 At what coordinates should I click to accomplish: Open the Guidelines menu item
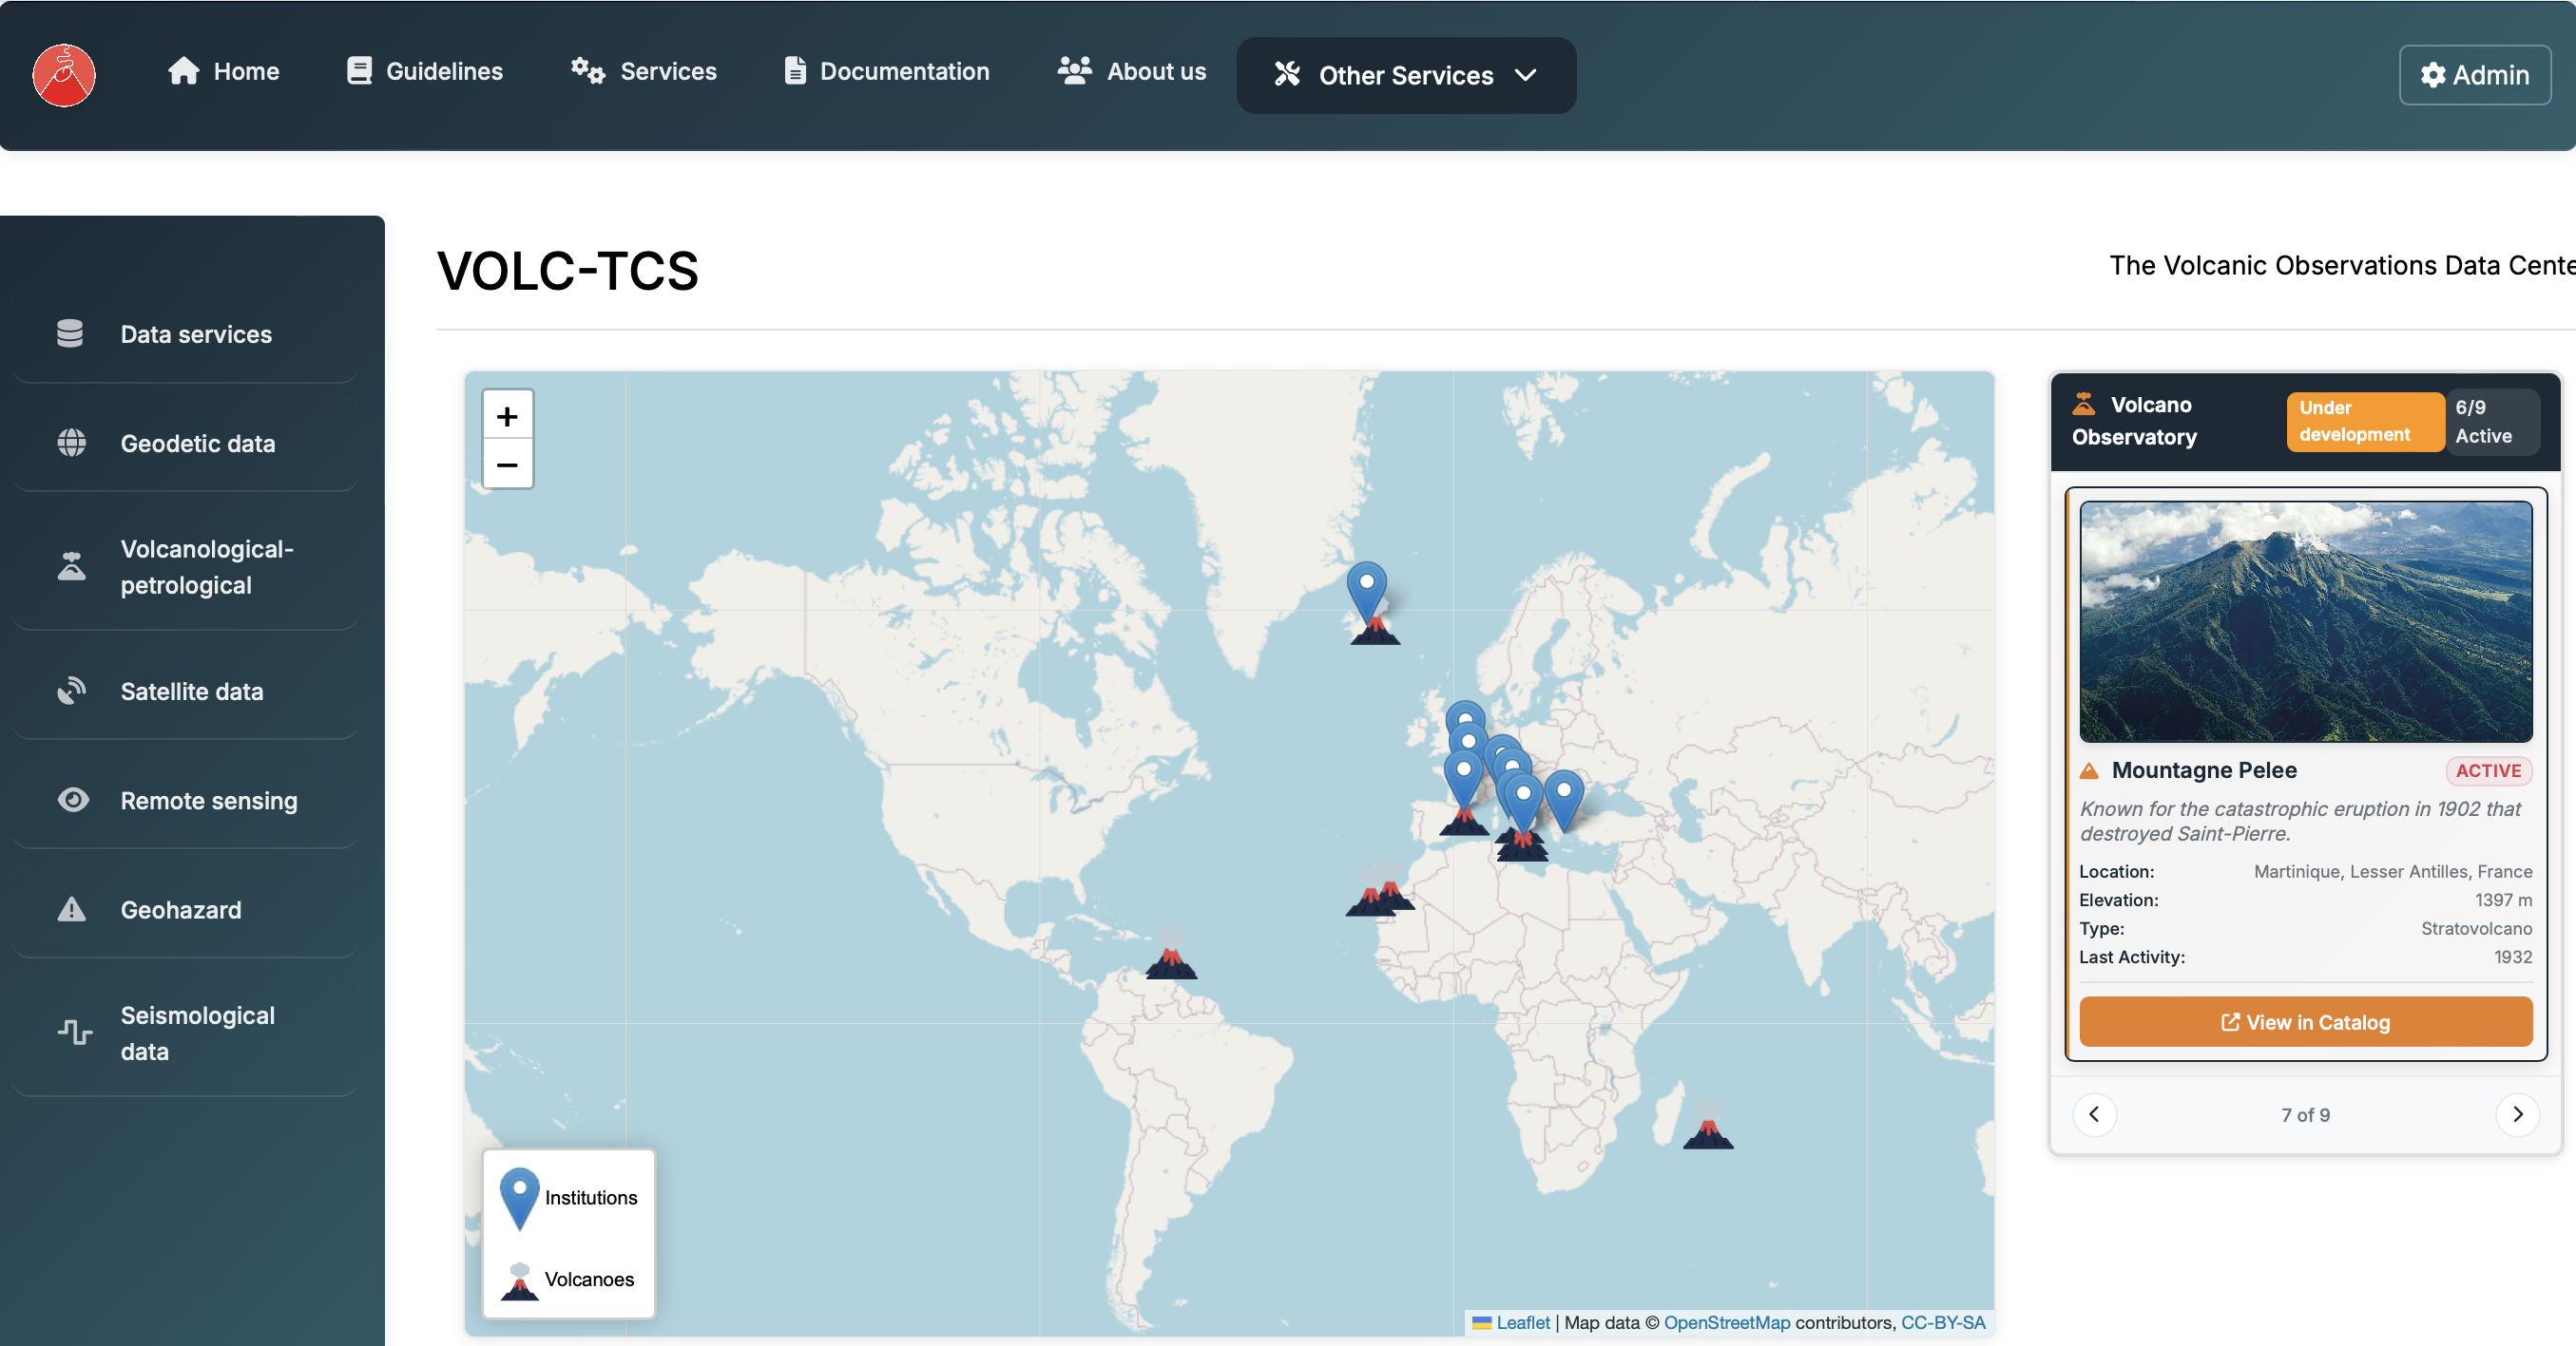pyautogui.click(x=425, y=71)
